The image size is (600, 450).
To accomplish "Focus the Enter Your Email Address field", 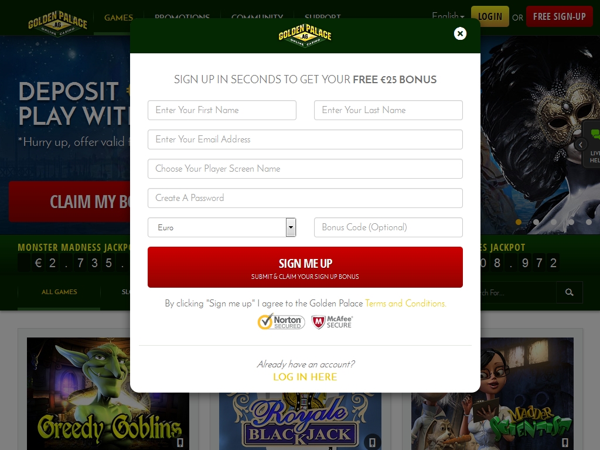I will (x=305, y=139).
